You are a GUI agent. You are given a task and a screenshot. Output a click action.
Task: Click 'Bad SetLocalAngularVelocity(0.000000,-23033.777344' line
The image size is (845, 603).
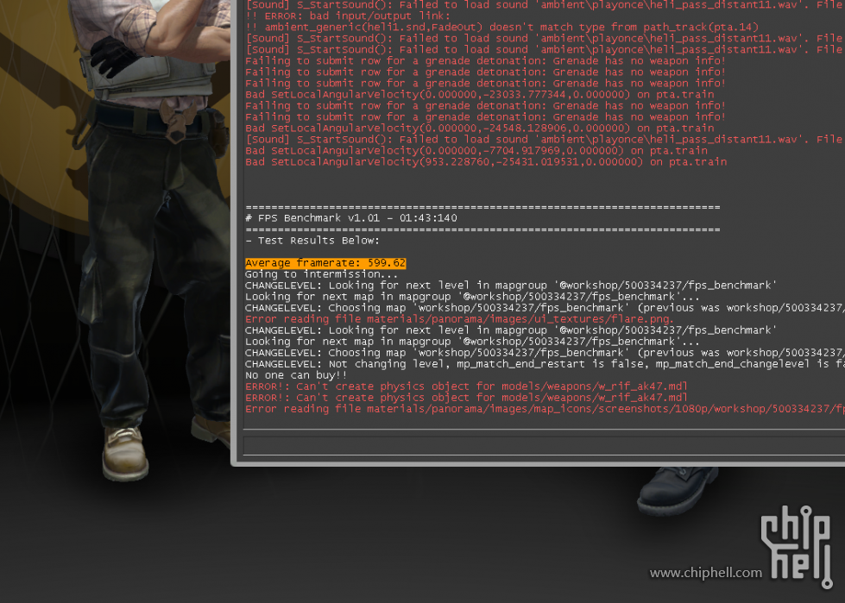click(480, 95)
